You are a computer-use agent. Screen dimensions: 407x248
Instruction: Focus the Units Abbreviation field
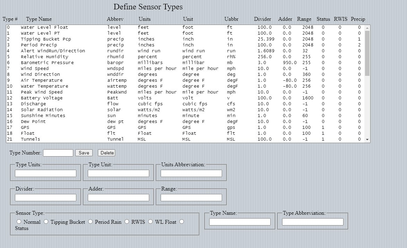191,173
